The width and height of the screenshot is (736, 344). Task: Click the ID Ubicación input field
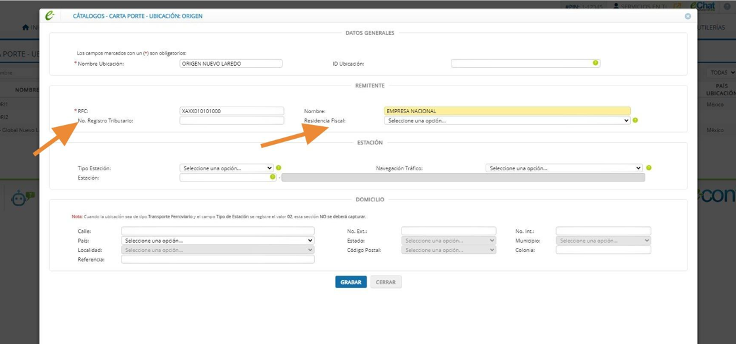tap(526, 63)
